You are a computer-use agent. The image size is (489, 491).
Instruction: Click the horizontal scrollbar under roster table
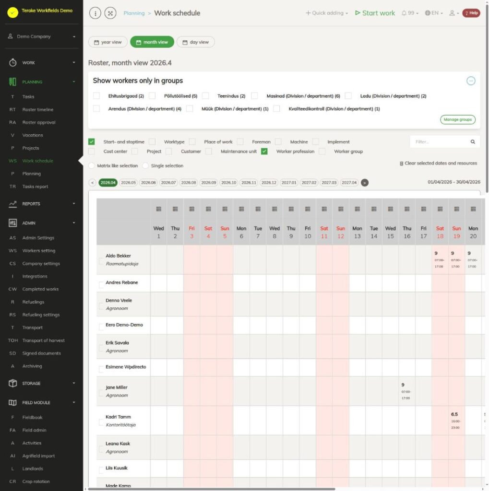point(212,489)
